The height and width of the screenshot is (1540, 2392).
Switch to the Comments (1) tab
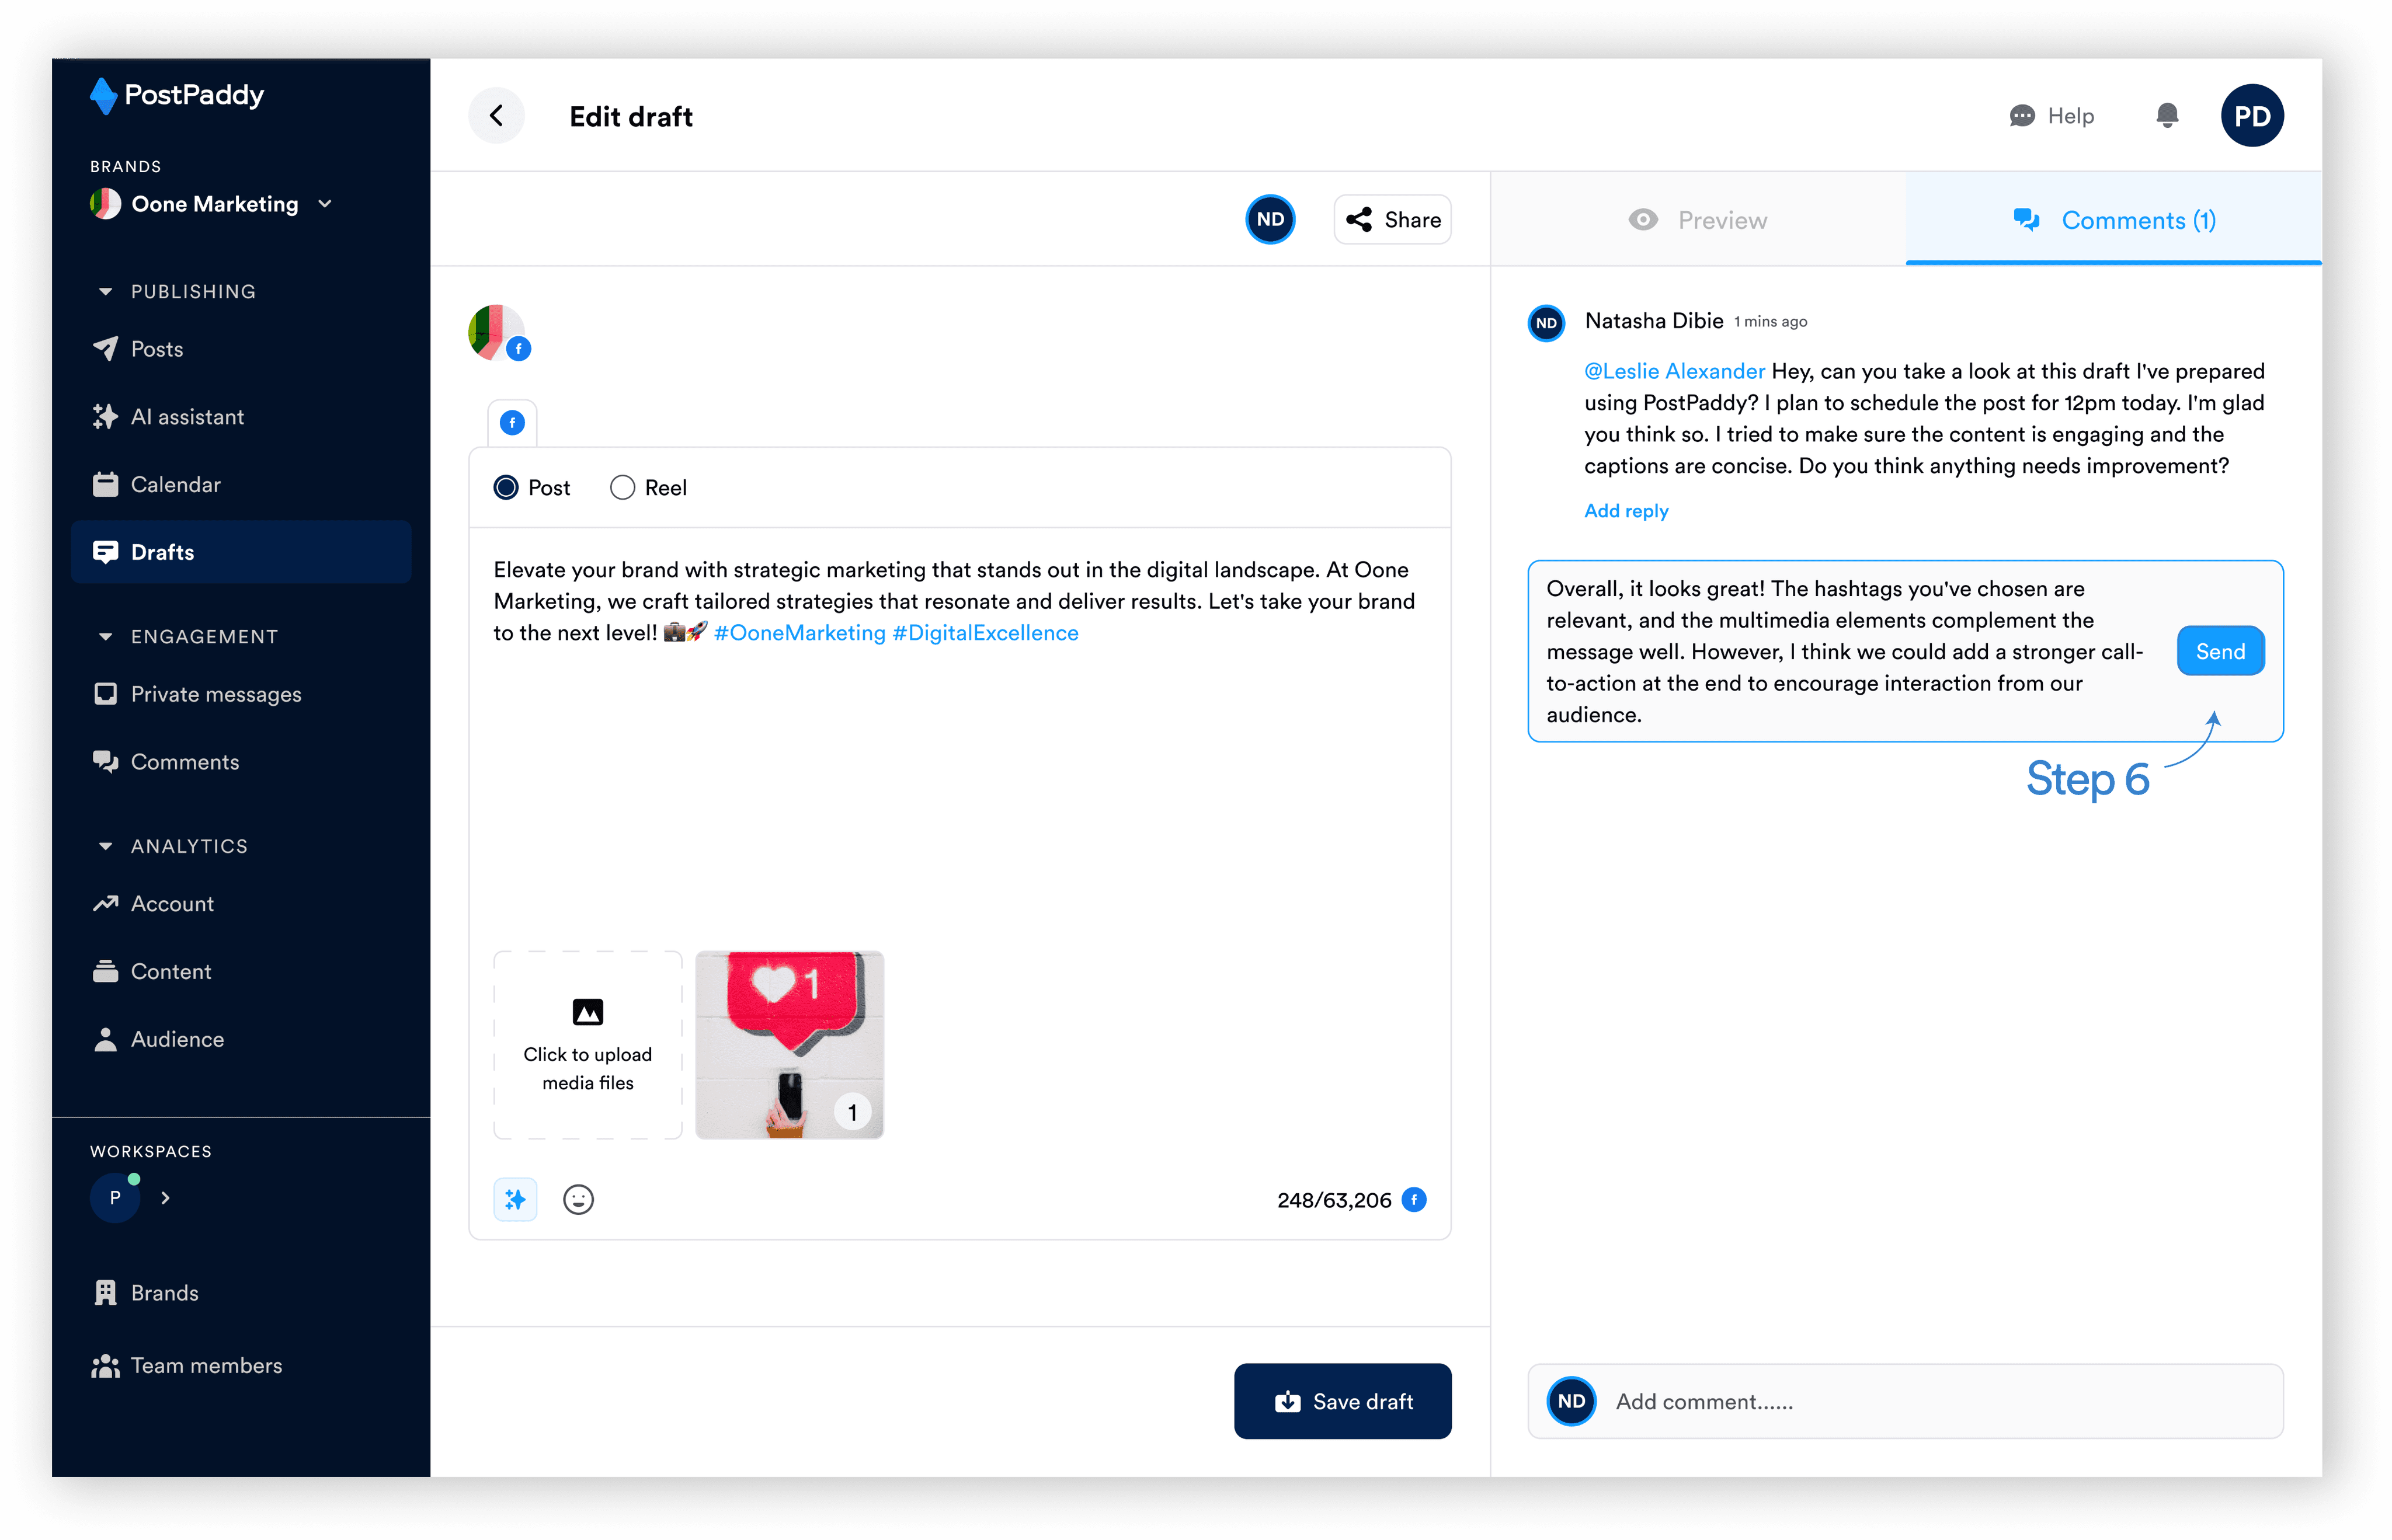click(2114, 220)
